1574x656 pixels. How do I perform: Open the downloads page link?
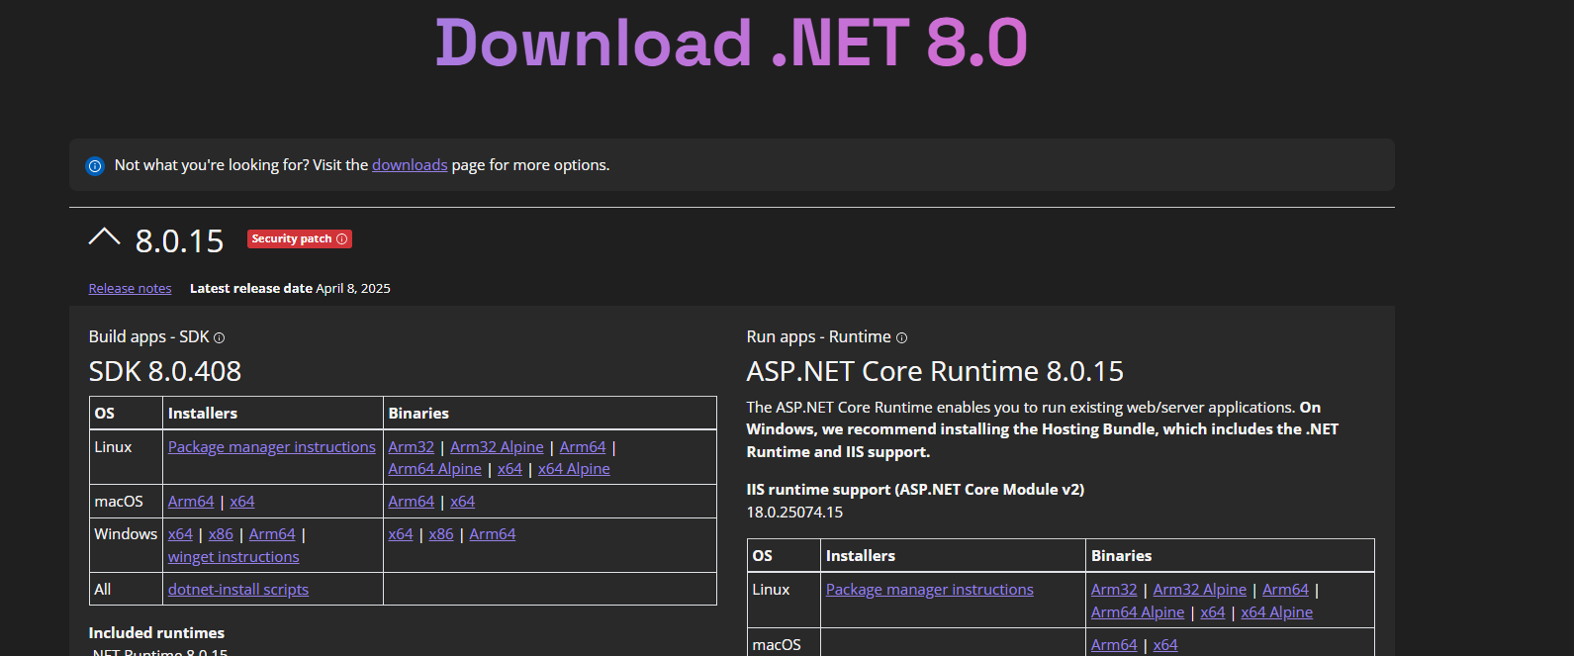[x=410, y=165]
